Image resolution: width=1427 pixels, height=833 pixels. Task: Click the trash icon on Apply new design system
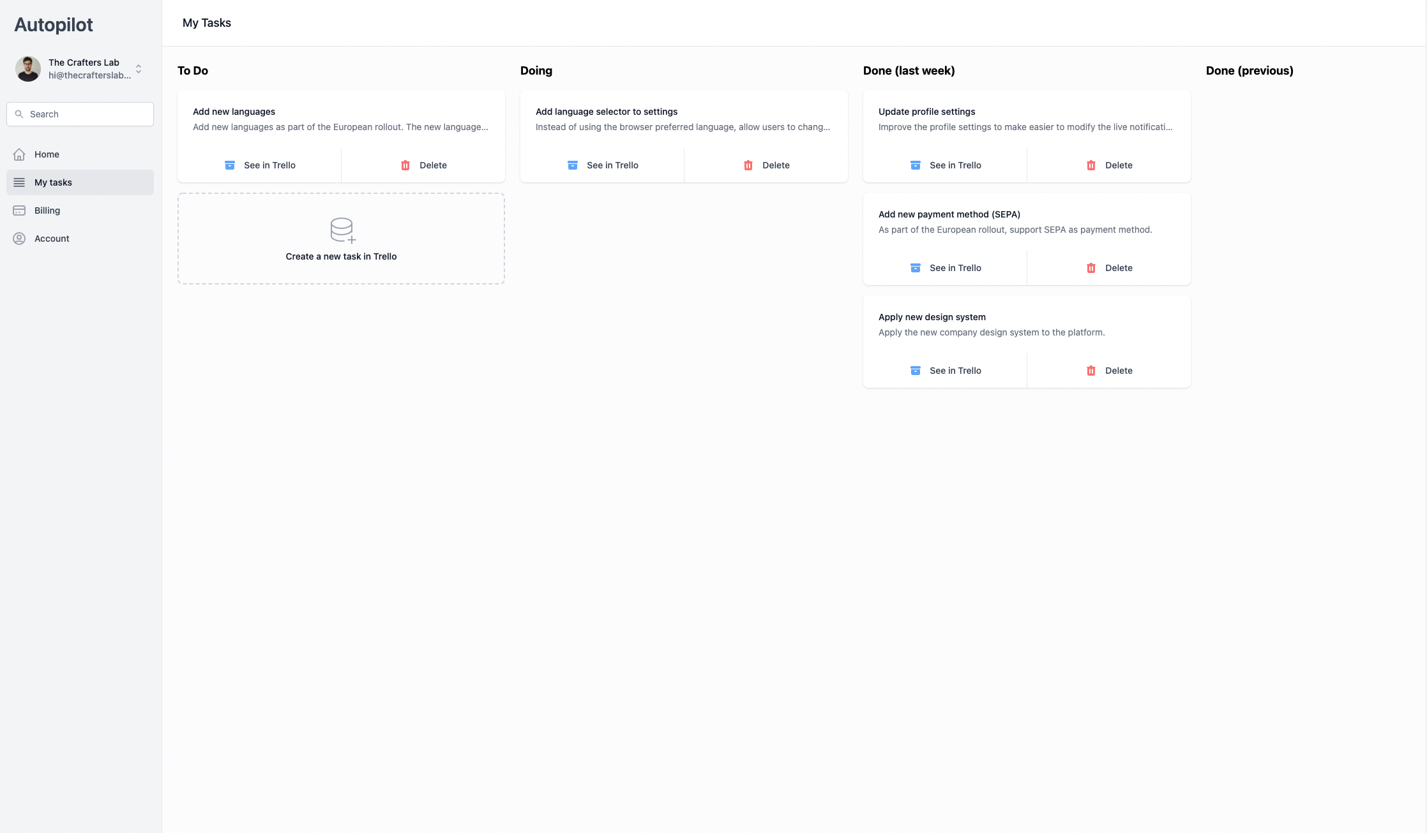pos(1091,371)
